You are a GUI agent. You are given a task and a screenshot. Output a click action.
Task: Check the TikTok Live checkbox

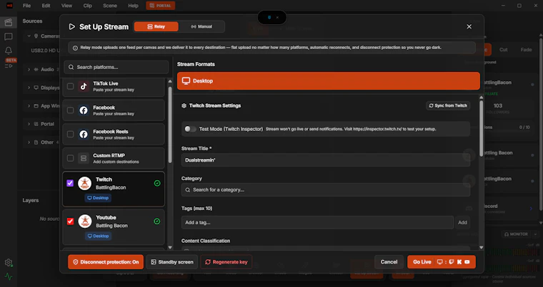[x=70, y=86]
